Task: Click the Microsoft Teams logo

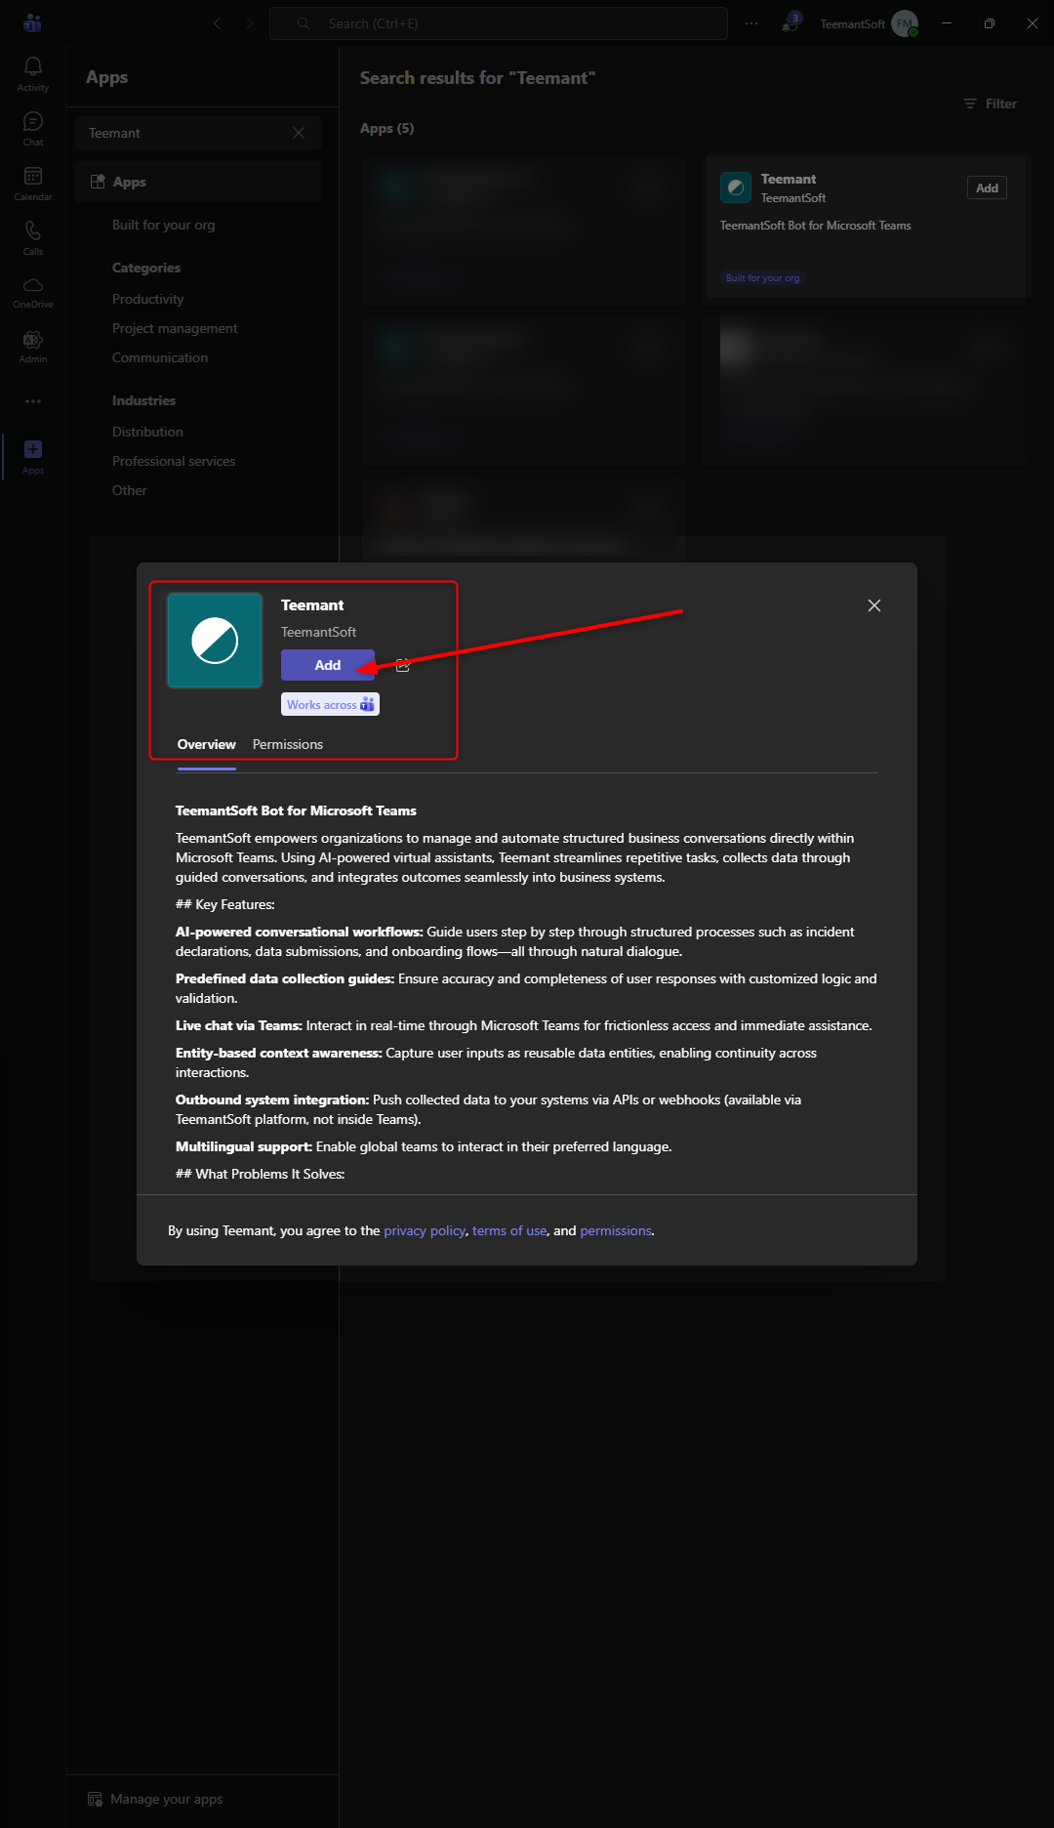Action: [32, 23]
